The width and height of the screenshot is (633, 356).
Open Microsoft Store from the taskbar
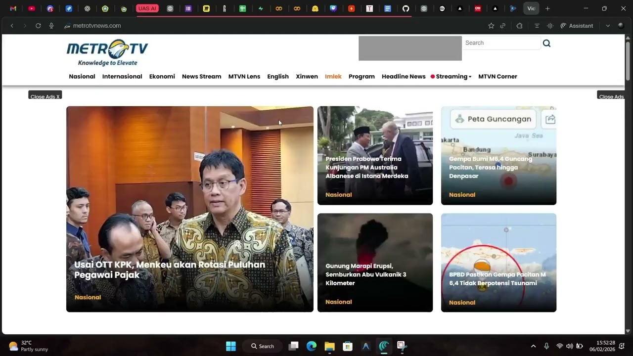348,346
